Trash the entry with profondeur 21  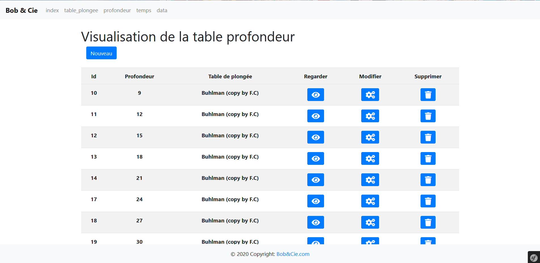(x=428, y=180)
